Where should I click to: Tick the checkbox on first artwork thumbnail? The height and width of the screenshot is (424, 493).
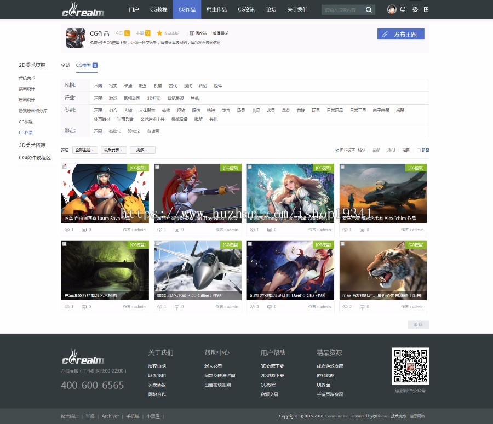pyautogui.click(x=65, y=167)
